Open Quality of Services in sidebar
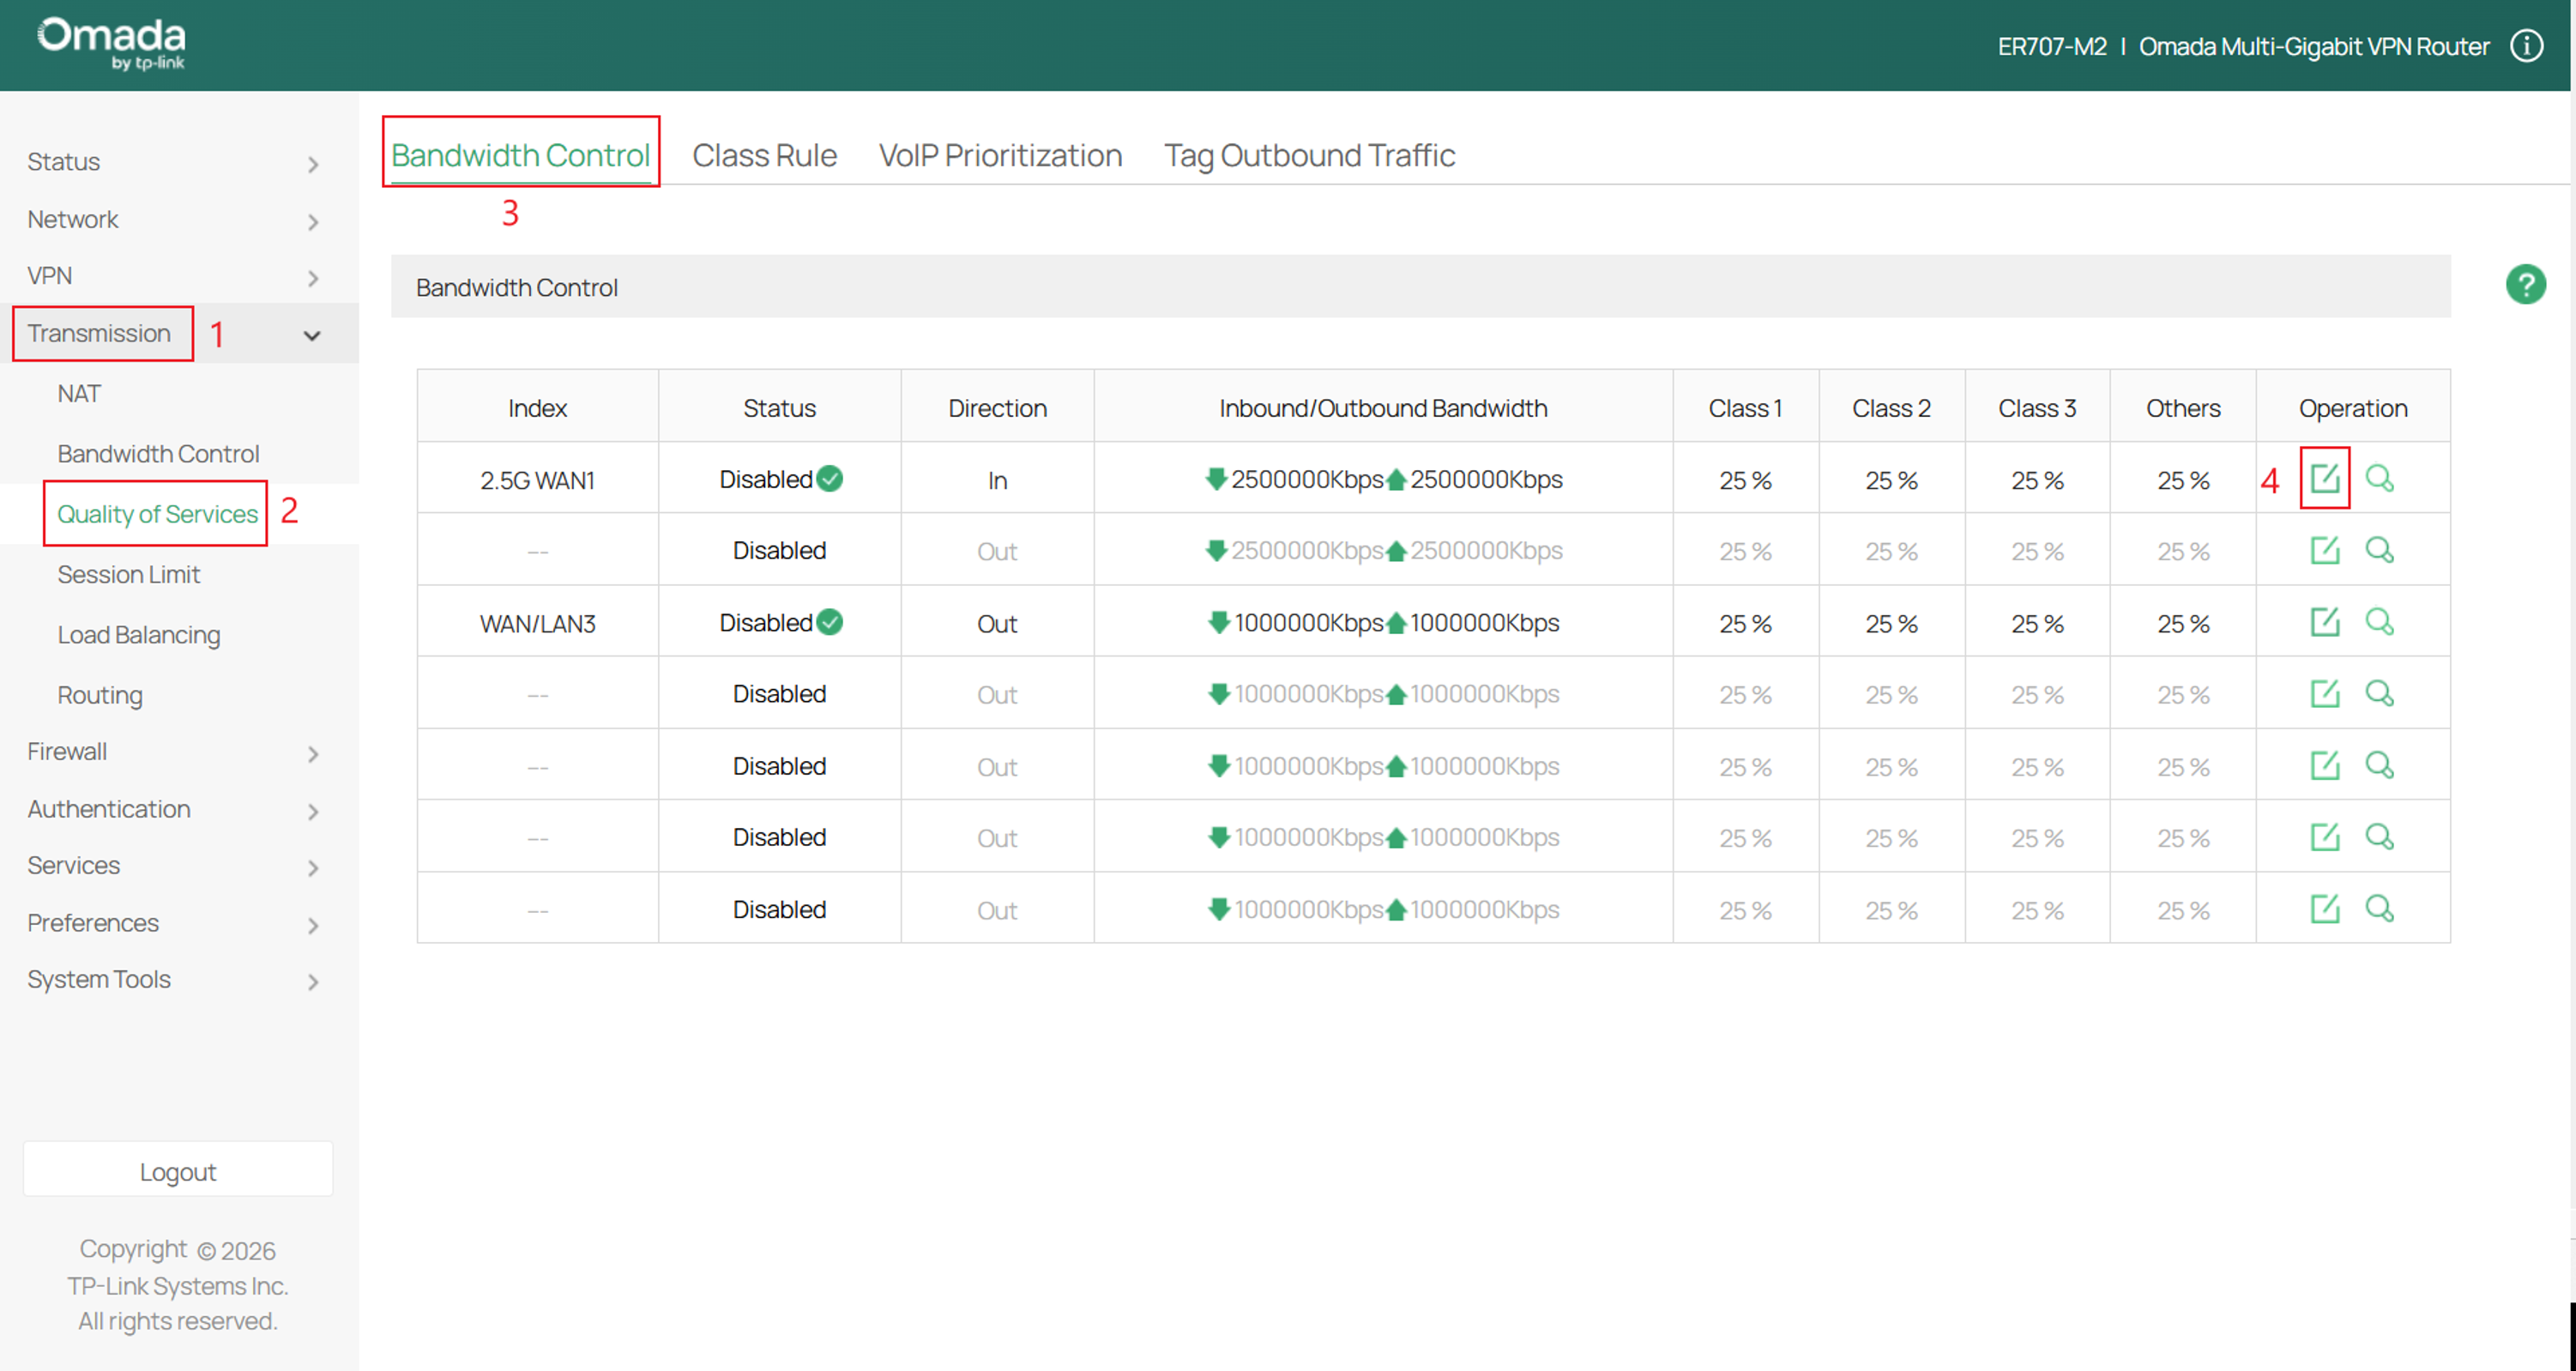Viewport: 2576px width, 1371px height. (x=157, y=514)
